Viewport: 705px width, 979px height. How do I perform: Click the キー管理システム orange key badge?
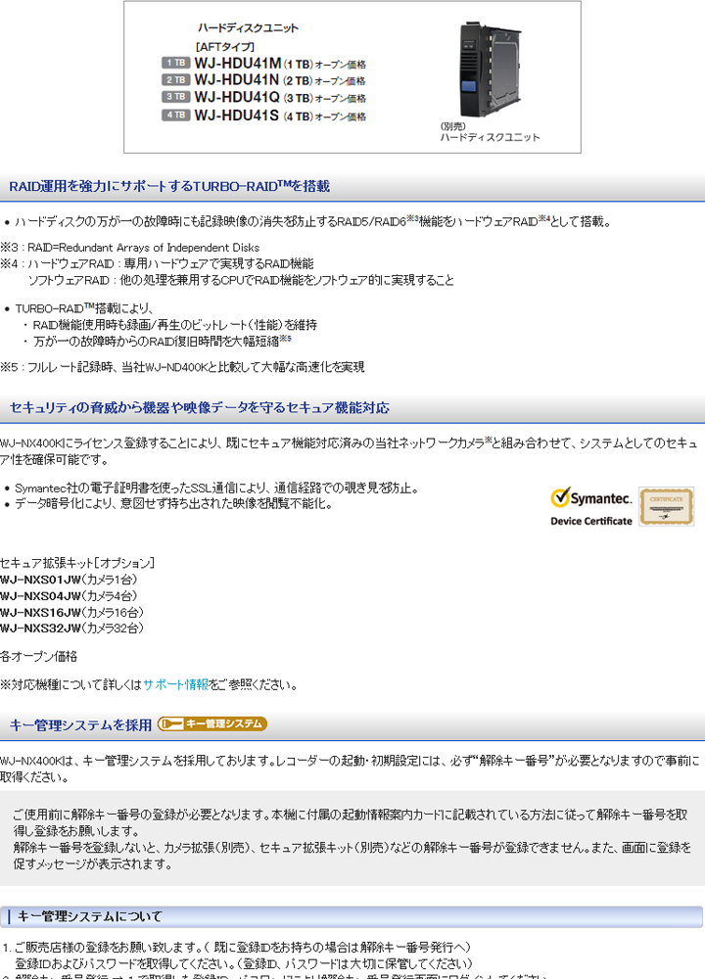click(212, 723)
